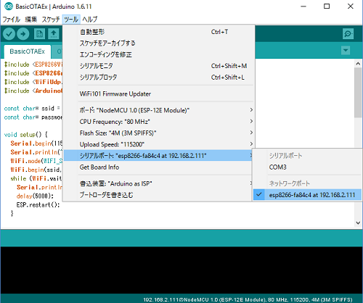Click the delay(5000); code line
Image resolution: width=363 pixels, height=303 pixels.
pos(35,196)
